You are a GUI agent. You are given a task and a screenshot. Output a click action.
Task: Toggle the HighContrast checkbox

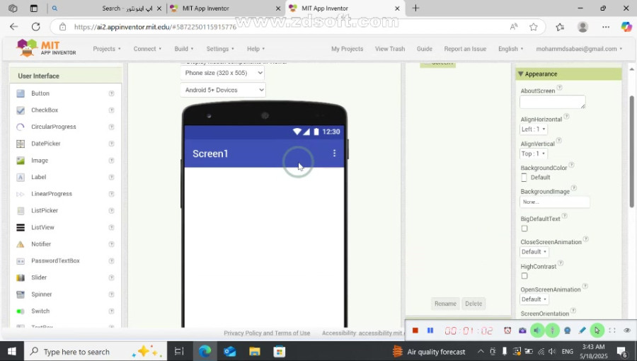click(524, 276)
